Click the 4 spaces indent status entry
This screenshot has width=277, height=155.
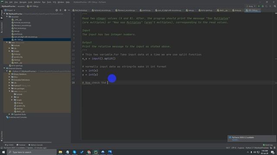point(241,148)
